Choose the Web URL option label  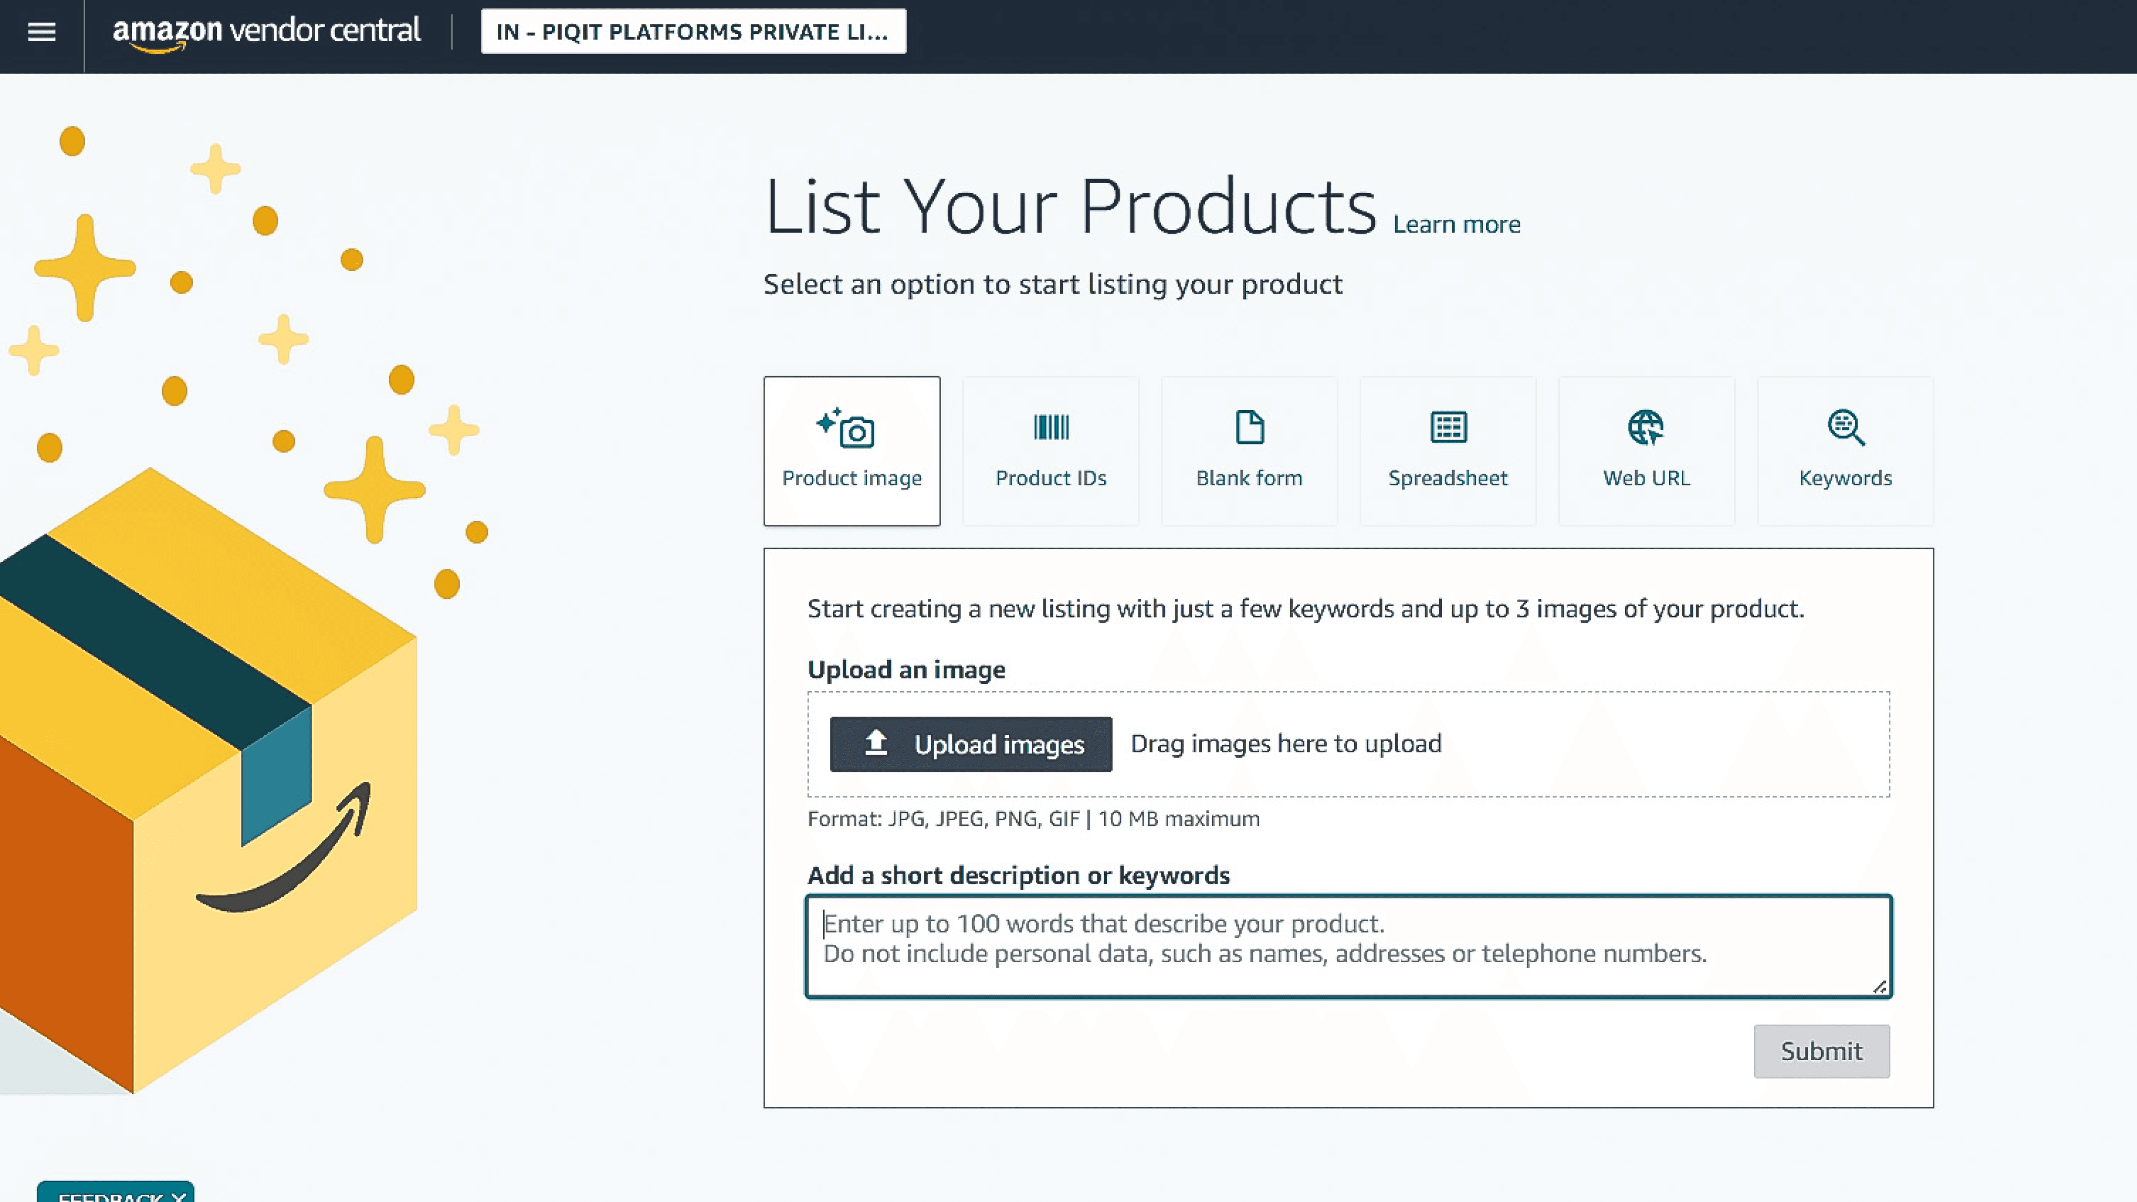coord(1646,478)
